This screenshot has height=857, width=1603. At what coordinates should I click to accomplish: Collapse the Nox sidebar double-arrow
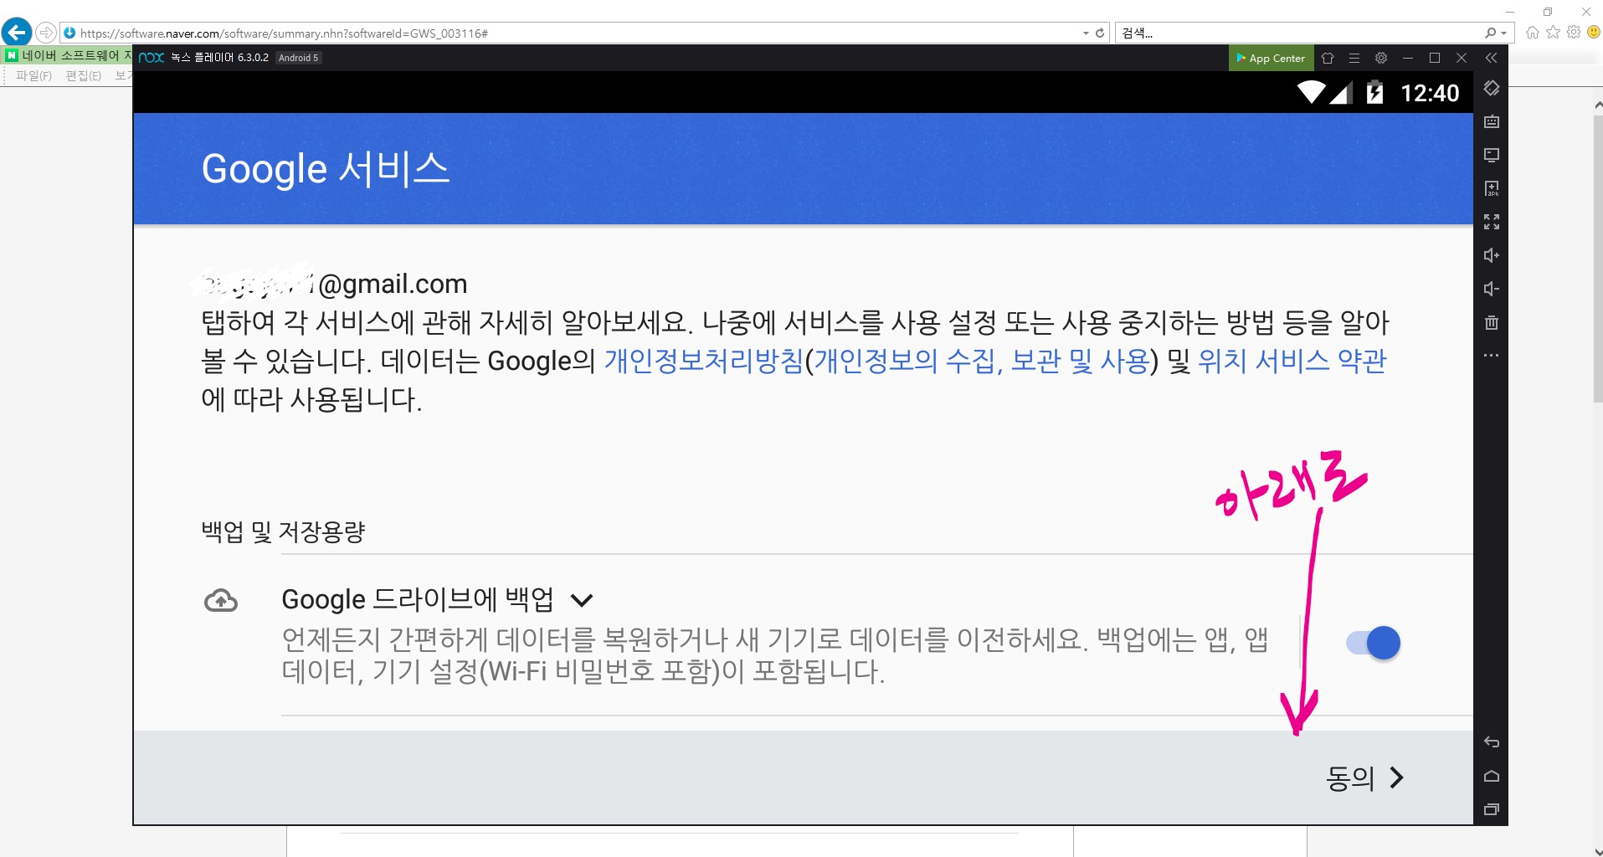[1491, 58]
